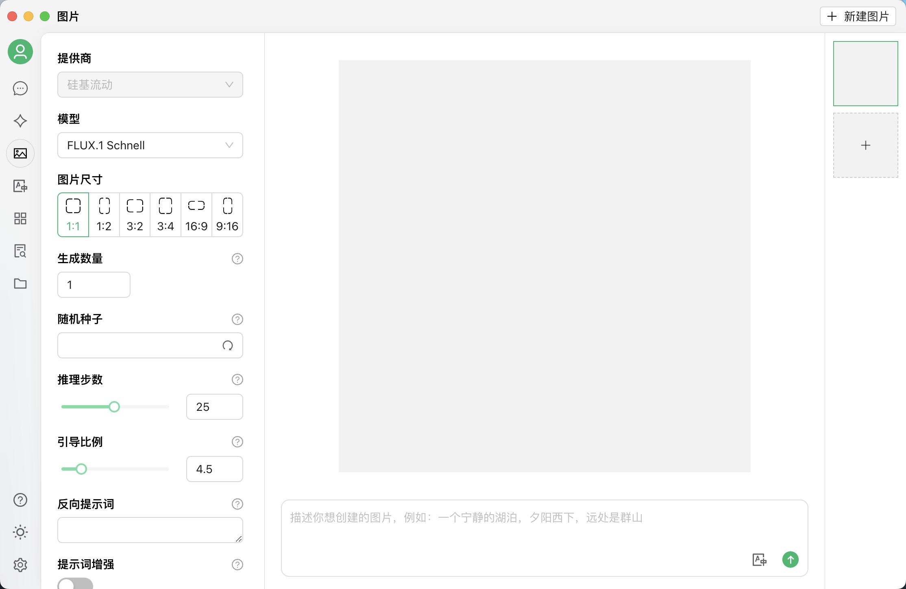Open the chat assistant sidebar icon

coord(20,88)
